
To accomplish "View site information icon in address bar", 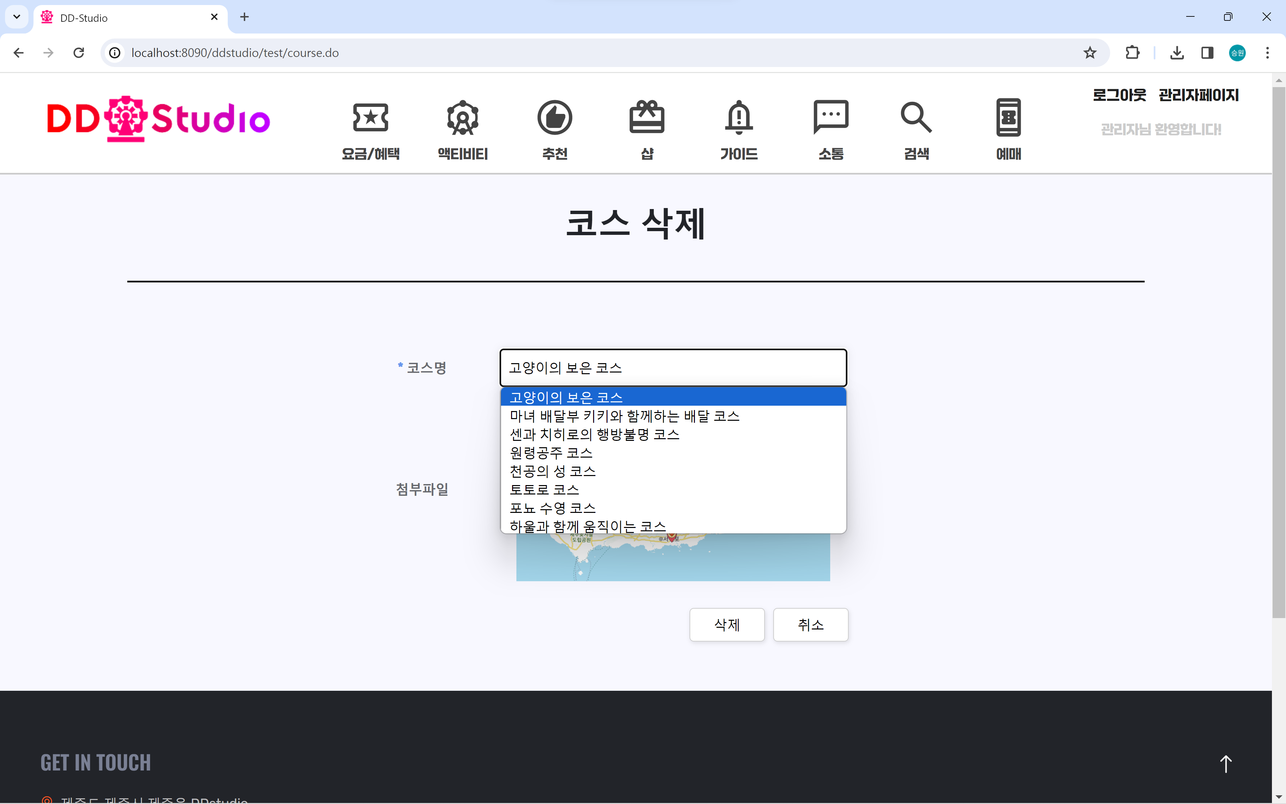I will coord(115,53).
